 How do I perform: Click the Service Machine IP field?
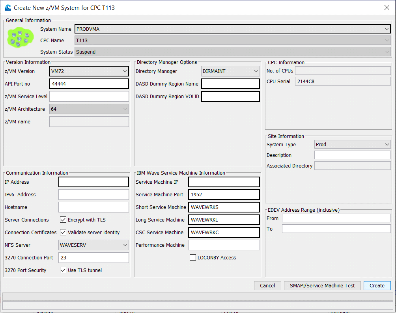[x=224, y=182]
